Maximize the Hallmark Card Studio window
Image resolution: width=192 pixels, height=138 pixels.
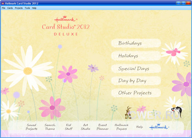(x=183, y=3)
